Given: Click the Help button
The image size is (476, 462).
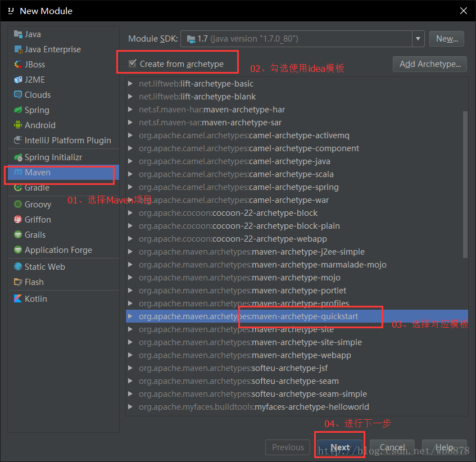Looking at the screenshot, I should point(445,447).
